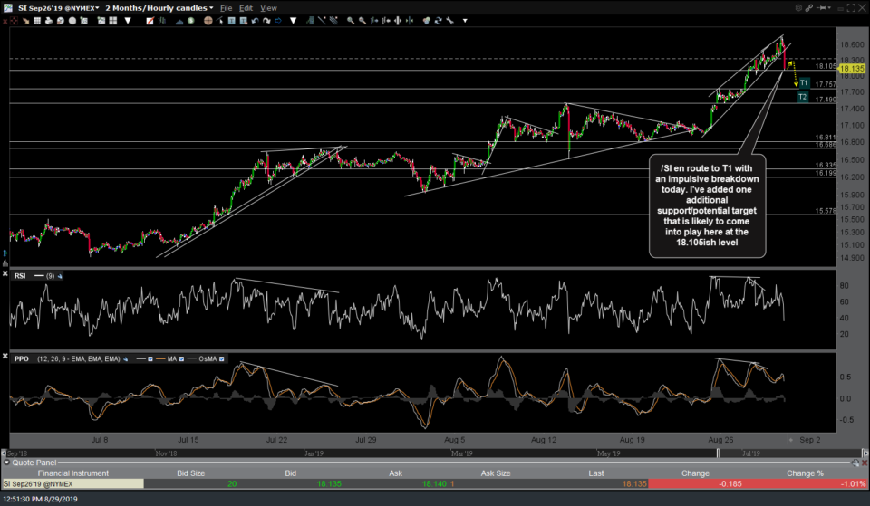Edit RSI settings via its blue icon
Screen dimensions: 870x506
click(60, 276)
